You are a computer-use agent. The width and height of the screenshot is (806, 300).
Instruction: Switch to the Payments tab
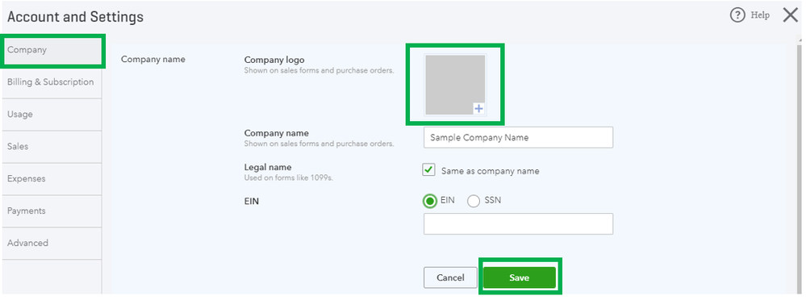point(52,211)
